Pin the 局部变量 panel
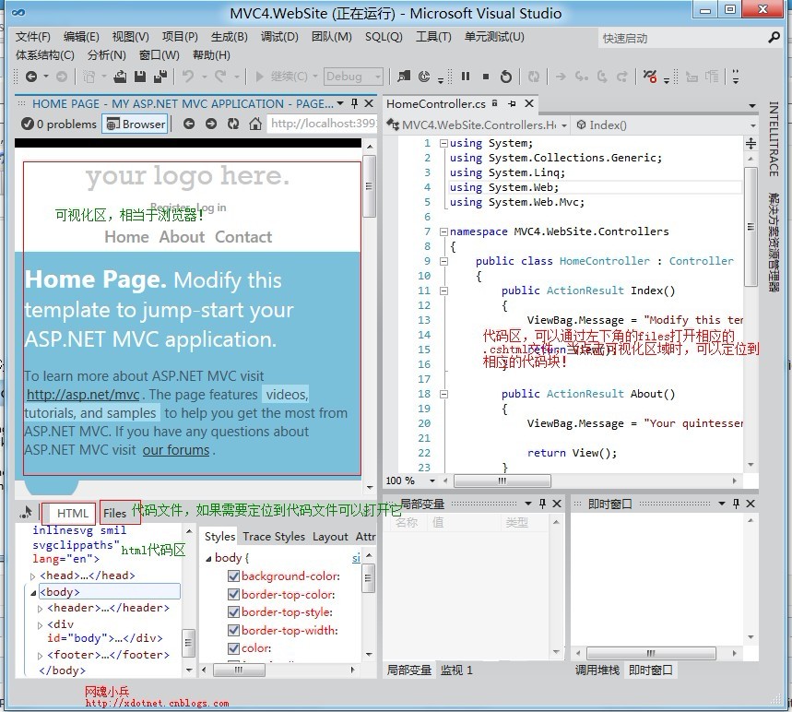792x712 pixels. (x=542, y=504)
